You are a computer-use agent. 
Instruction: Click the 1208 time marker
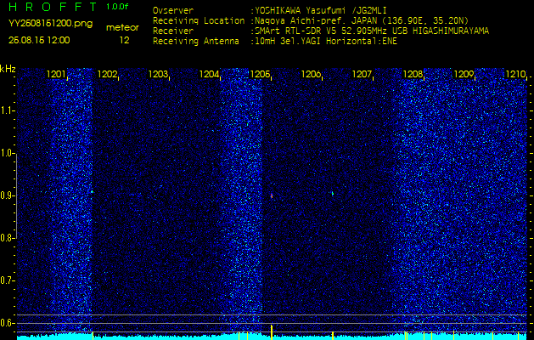pyautogui.click(x=413, y=74)
